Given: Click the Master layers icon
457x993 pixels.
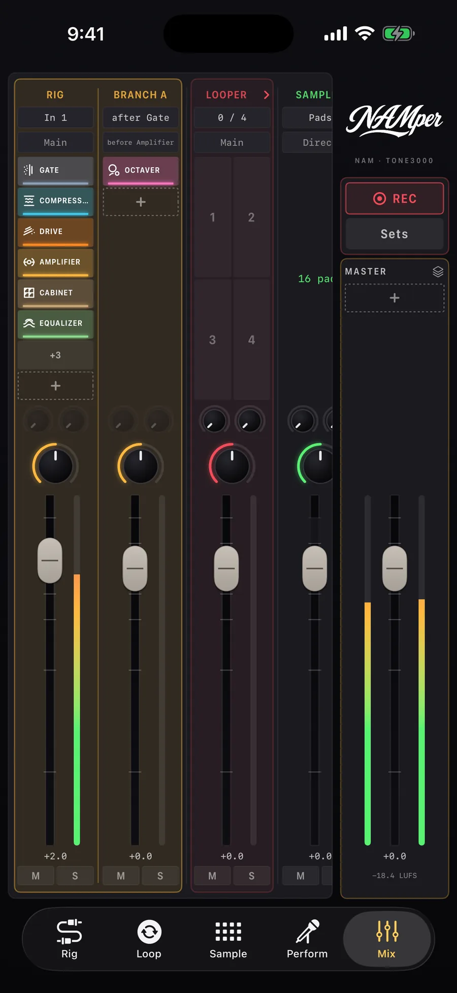Looking at the screenshot, I should pyautogui.click(x=438, y=272).
